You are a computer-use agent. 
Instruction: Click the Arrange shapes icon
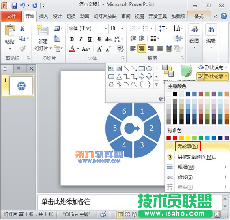168,71
